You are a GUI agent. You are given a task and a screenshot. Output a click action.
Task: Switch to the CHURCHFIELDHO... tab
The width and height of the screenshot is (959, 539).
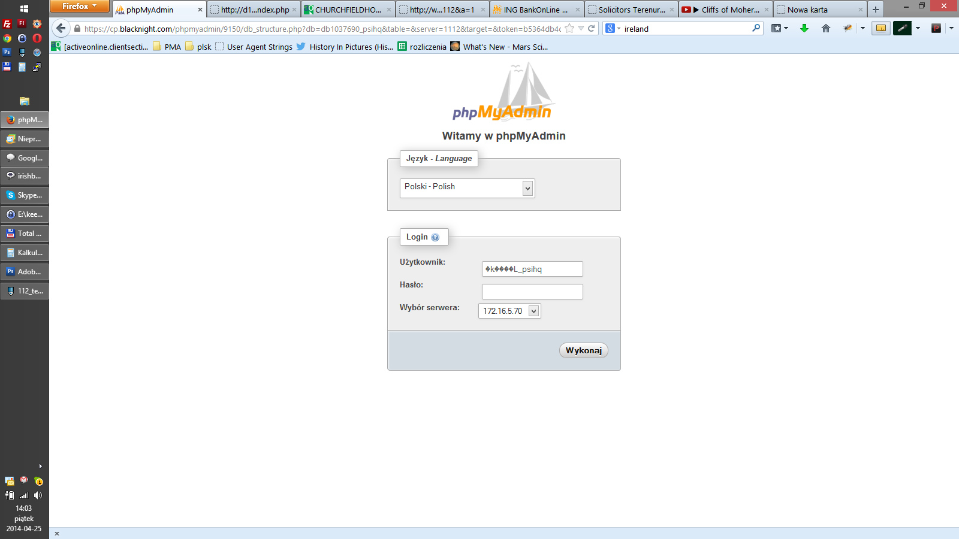click(348, 10)
